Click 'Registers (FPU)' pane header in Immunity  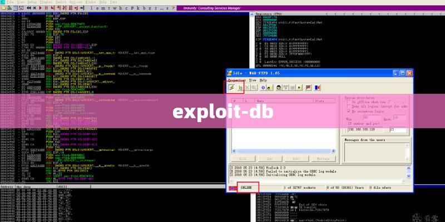[x=269, y=14]
